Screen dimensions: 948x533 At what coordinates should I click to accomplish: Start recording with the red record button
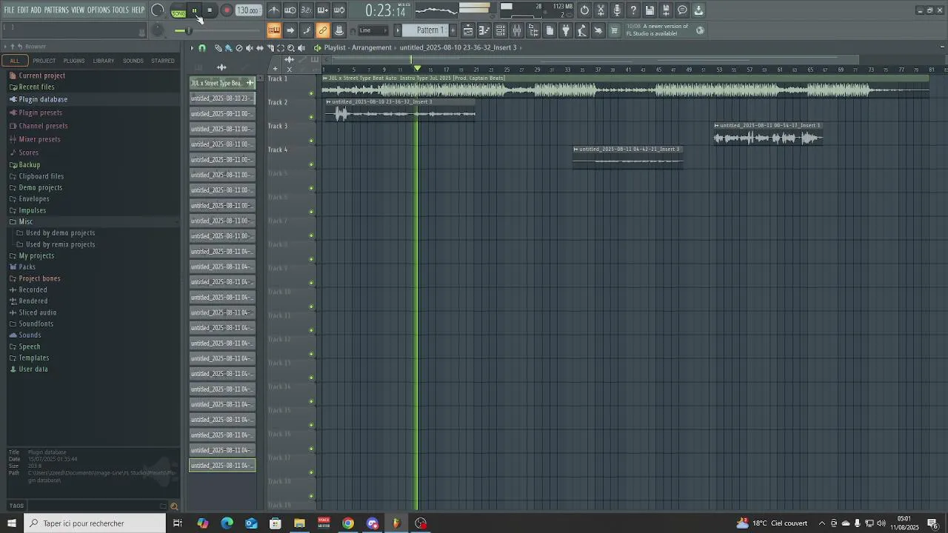pos(227,10)
